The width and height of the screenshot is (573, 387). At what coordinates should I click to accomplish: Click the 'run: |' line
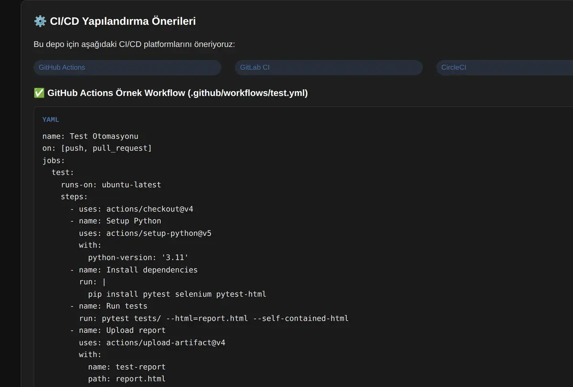pos(92,282)
